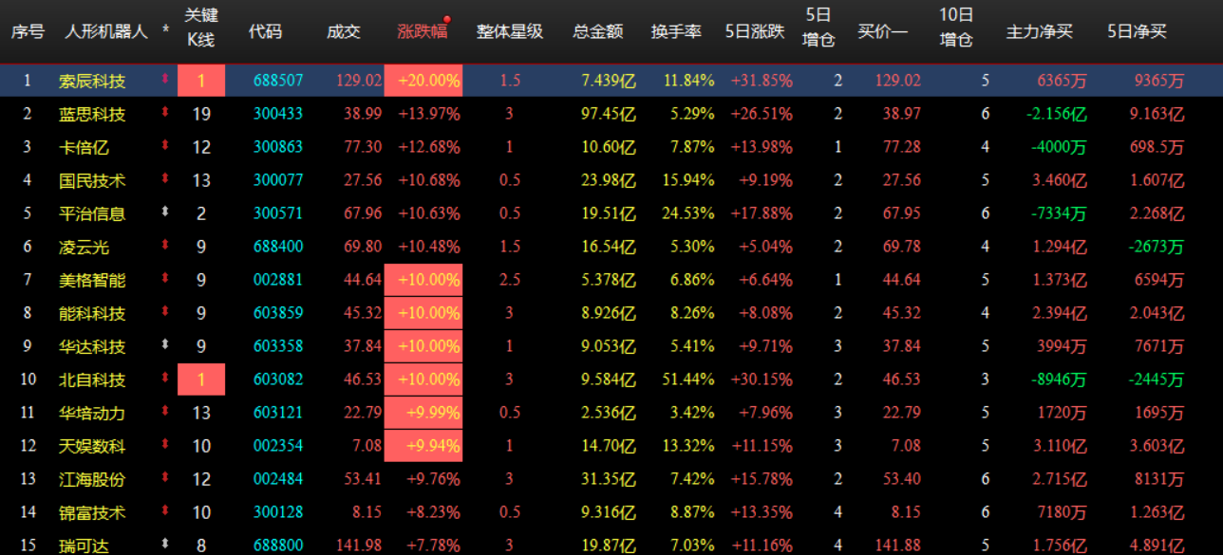Viewport: 1223px width, 555px height.
Task: Select the stock name 天娱数科
Action: pyautogui.click(x=92, y=447)
